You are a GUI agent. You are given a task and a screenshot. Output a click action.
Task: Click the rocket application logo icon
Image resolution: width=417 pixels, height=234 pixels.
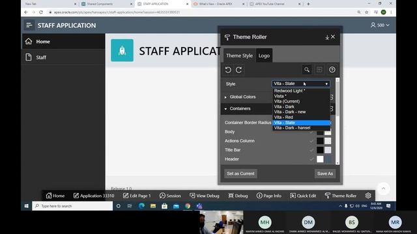tap(122, 51)
